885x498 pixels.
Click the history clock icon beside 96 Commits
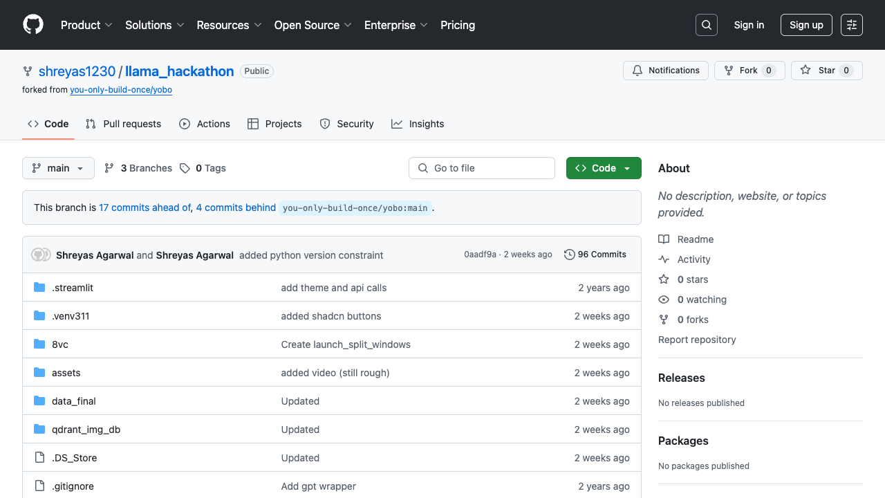click(570, 255)
